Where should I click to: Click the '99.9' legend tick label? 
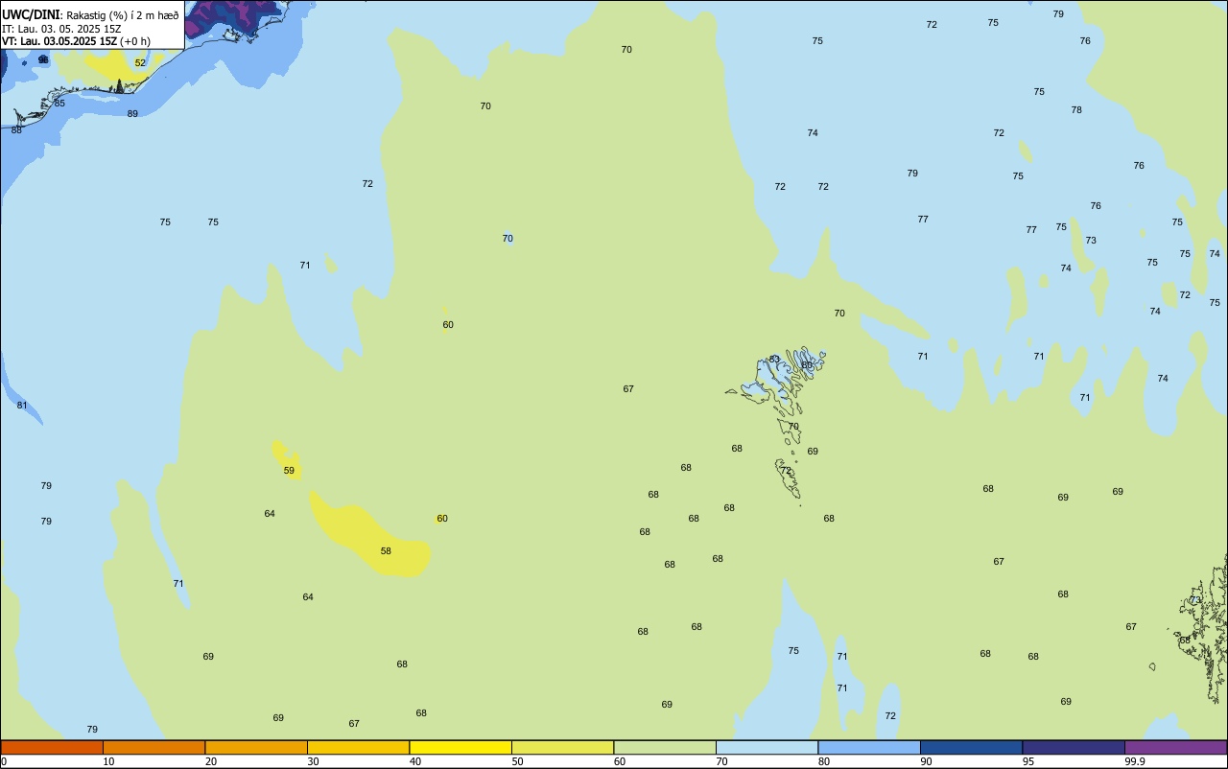pos(1135,761)
